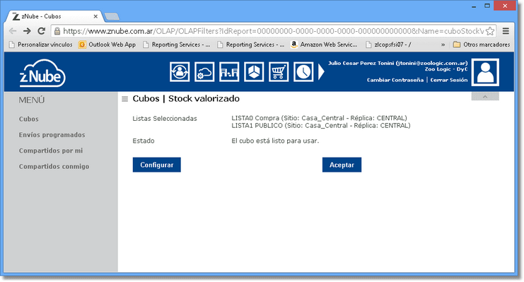Open the shopping cart icon
This screenshot has height=282, width=524.
click(x=279, y=71)
